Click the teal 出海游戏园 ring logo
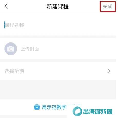 point(77,111)
